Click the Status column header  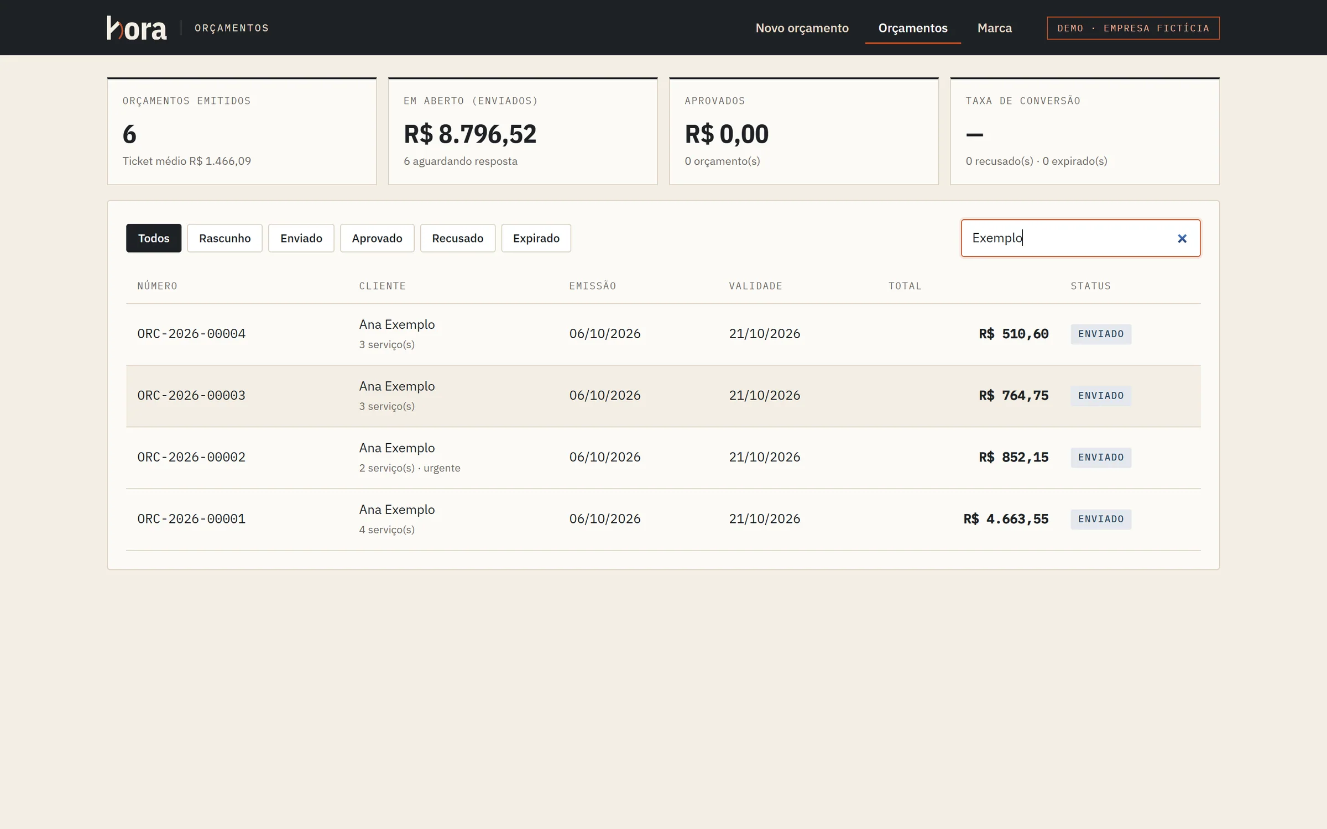[1090, 286]
